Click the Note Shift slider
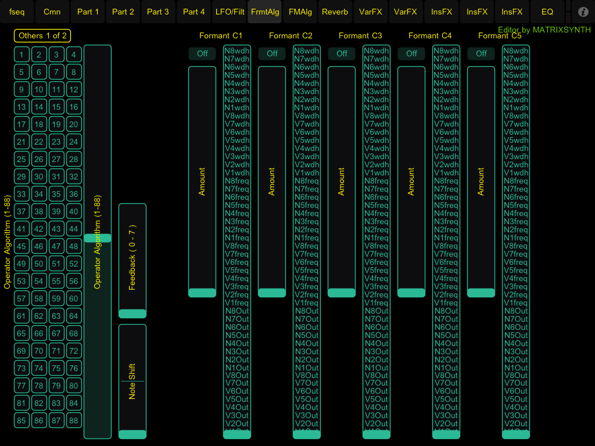This screenshot has width=595, height=446. coord(132,381)
